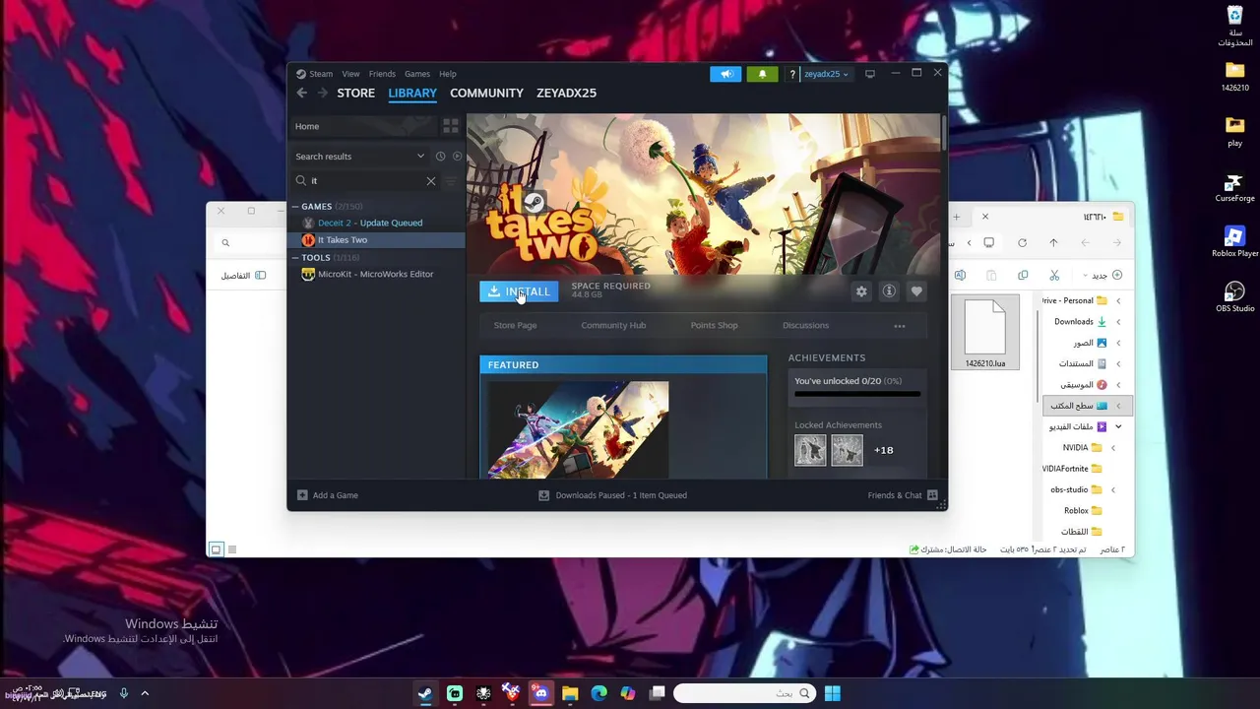The height and width of the screenshot is (709, 1260).
Task: Click the Steam logo on the game banner
Action: pos(533,203)
